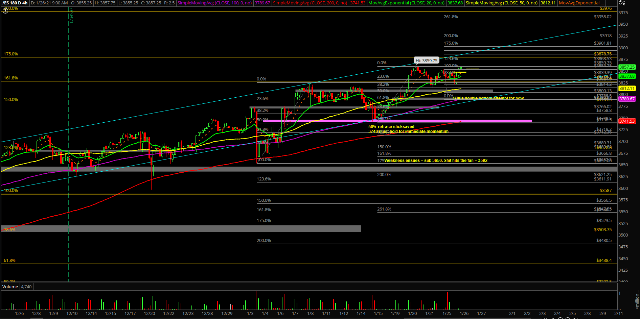Click the Hi: 3859.75 price bubble
The height and width of the screenshot is (319, 640).
pyautogui.click(x=426, y=60)
